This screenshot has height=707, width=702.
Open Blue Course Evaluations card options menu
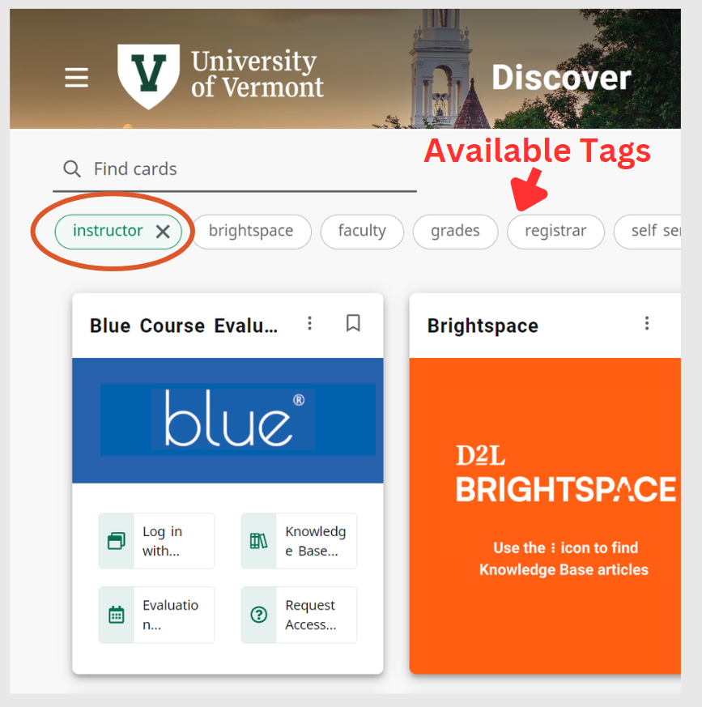click(x=309, y=323)
